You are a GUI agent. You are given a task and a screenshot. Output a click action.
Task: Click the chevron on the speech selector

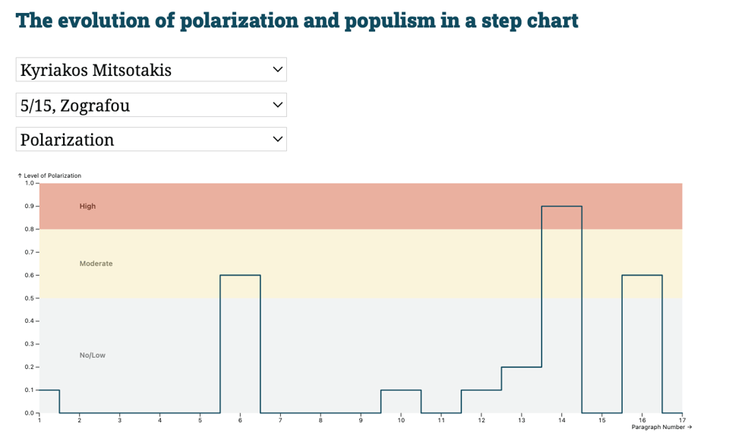(x=279, y=104)
